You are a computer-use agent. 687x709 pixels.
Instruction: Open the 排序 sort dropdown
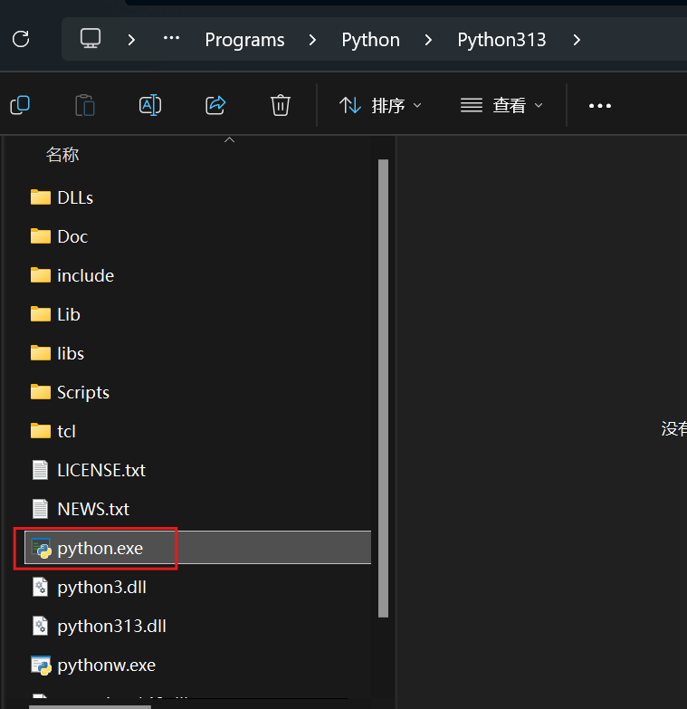[x=380, y=106]
